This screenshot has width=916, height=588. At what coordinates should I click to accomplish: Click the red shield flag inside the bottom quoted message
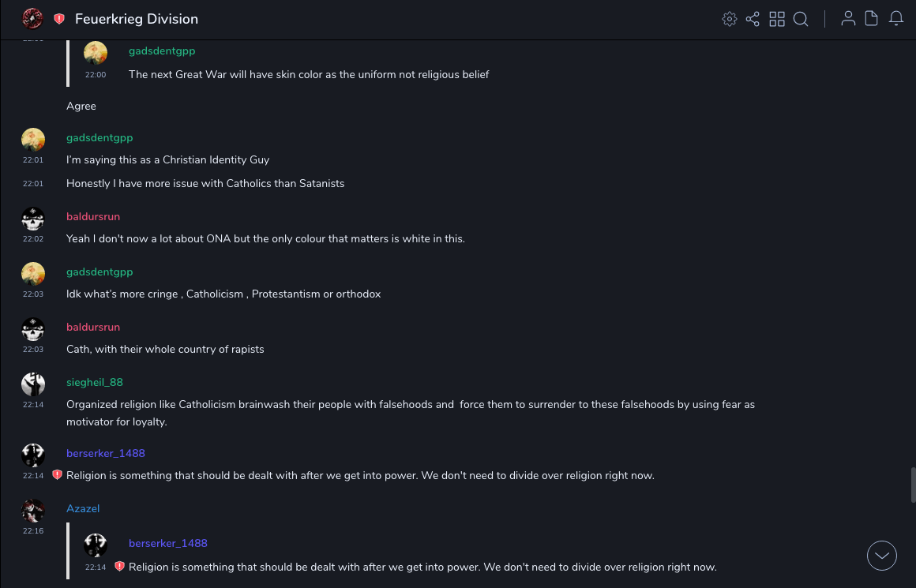pyautogui.click(x=119, y=567)
